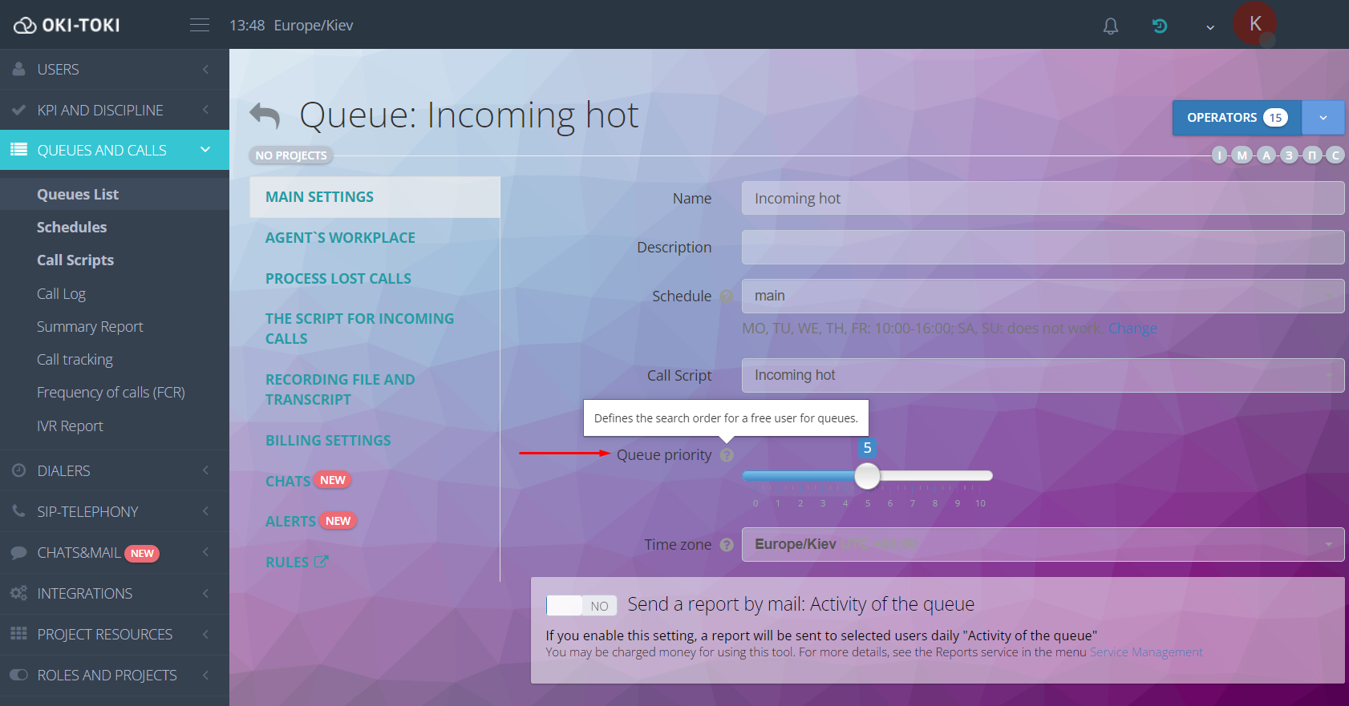Click the help icon next to Schedule

pos(727,297)
